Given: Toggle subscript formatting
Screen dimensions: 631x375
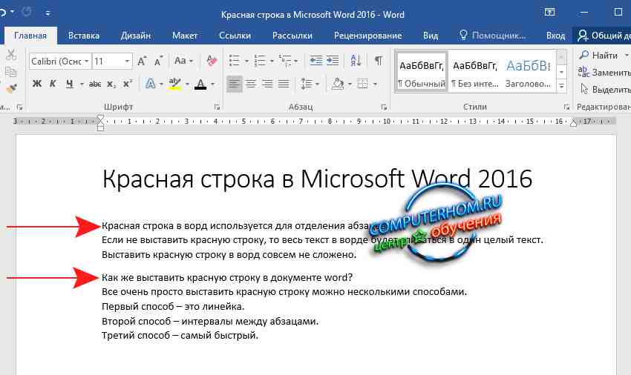Looking at the screenshot, I should [x=111, y=84].
